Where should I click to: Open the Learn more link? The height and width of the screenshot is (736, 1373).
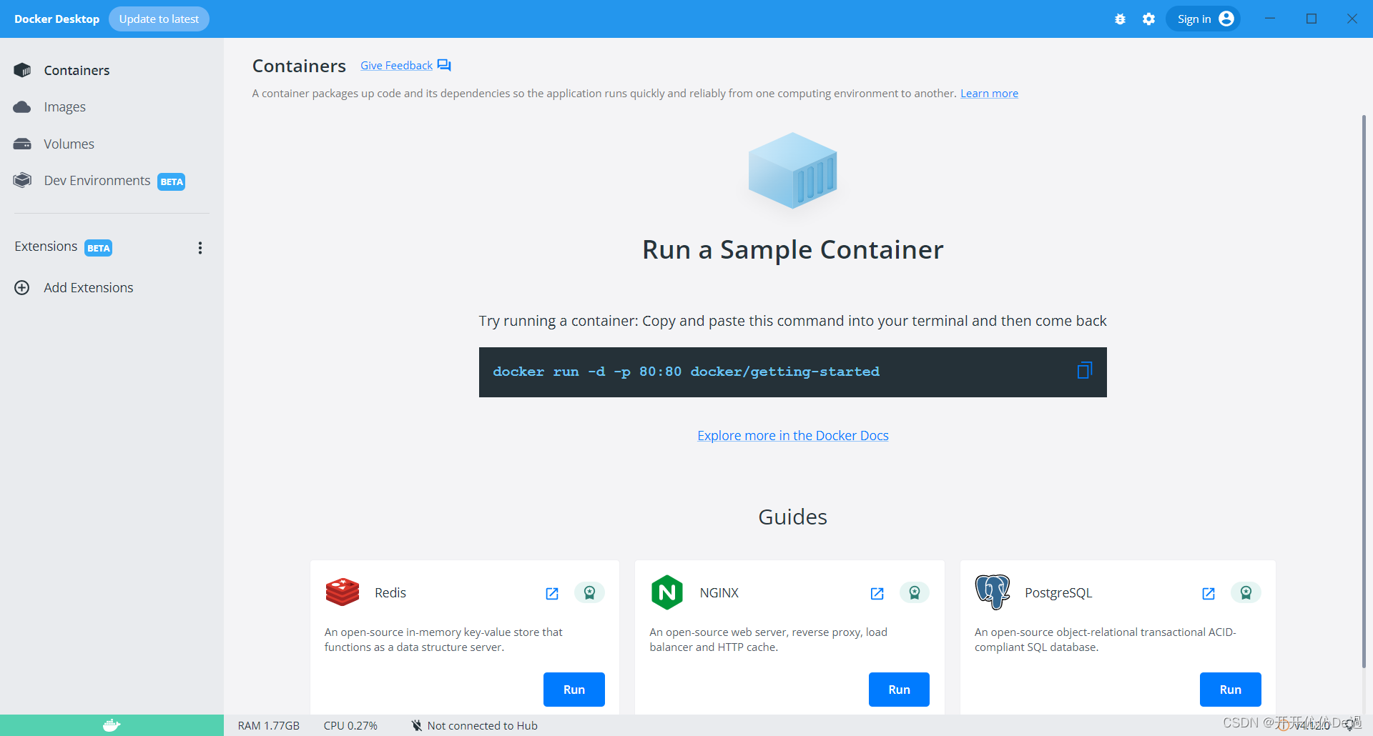point(989,94)
